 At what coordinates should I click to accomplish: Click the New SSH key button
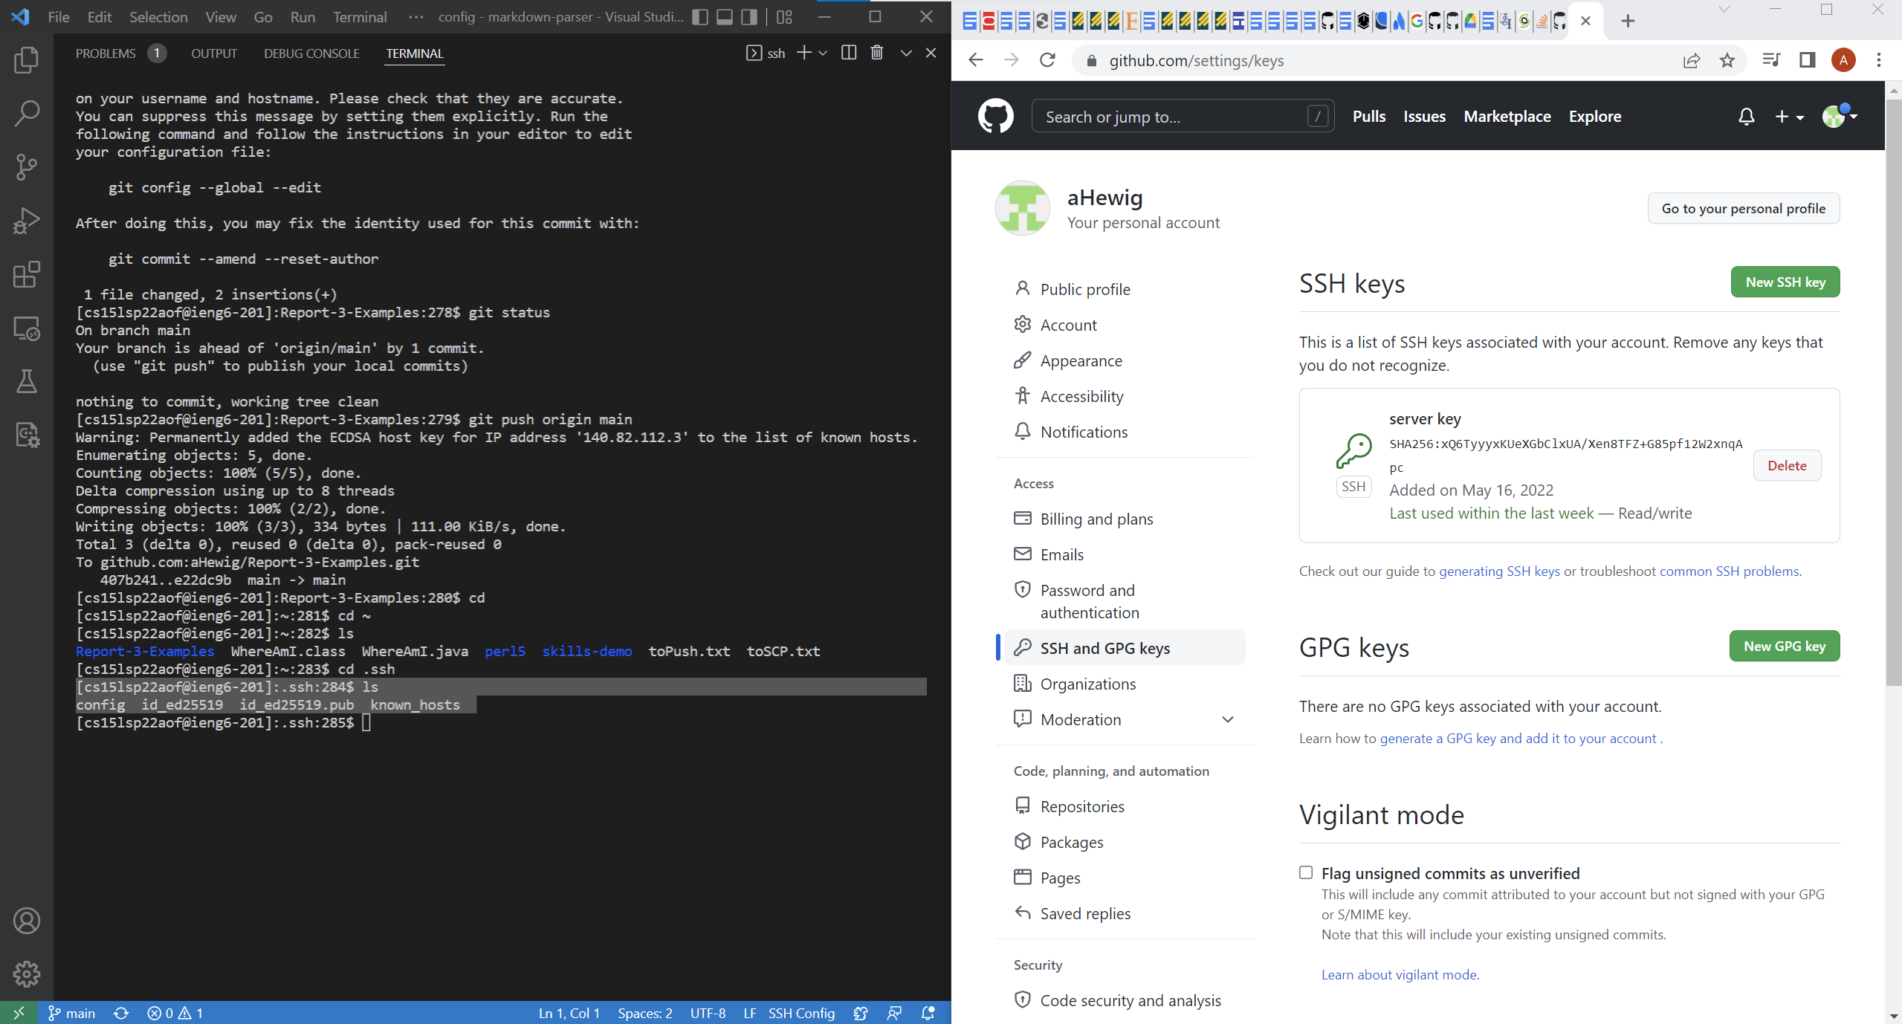pos(1785,282)
